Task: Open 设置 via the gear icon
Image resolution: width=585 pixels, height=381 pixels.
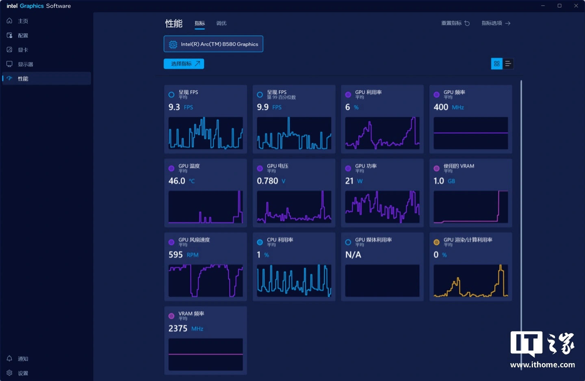Action: [x=9, y=373]
